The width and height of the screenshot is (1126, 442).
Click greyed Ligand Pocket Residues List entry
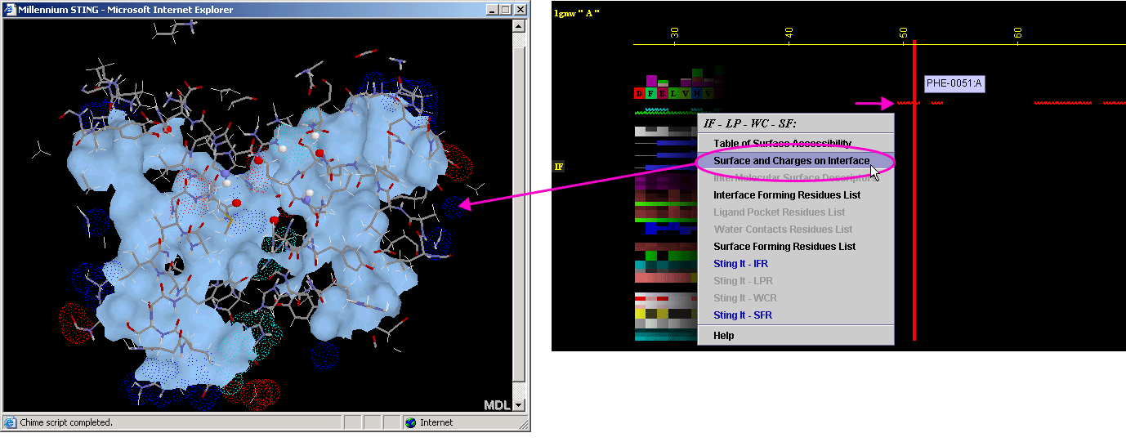click(779, 212)
